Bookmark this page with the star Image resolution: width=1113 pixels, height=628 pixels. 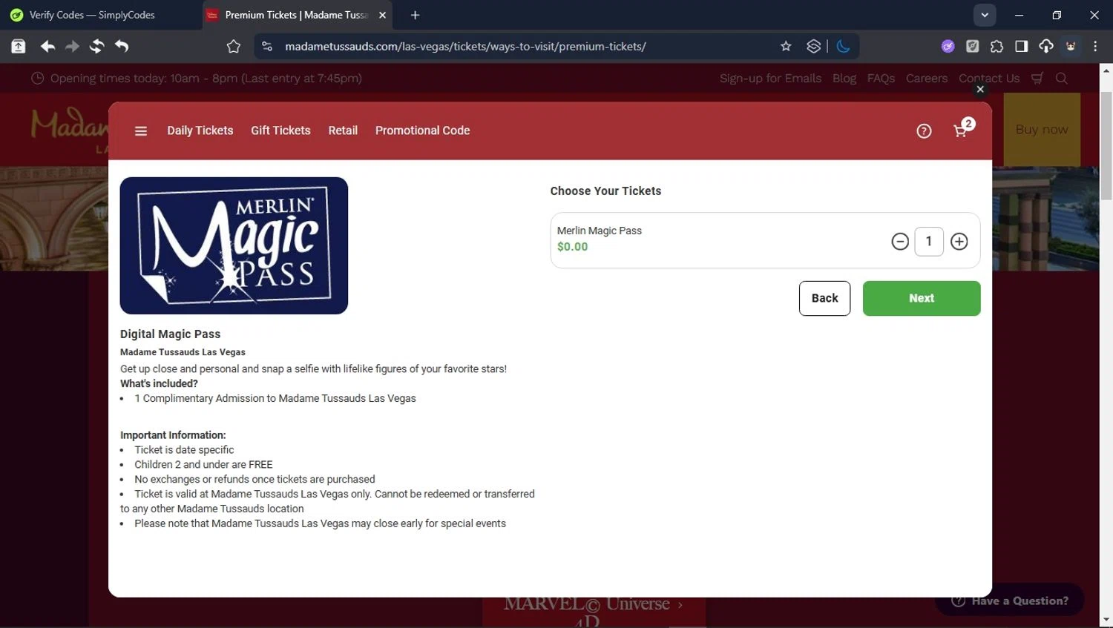[786, 46]
